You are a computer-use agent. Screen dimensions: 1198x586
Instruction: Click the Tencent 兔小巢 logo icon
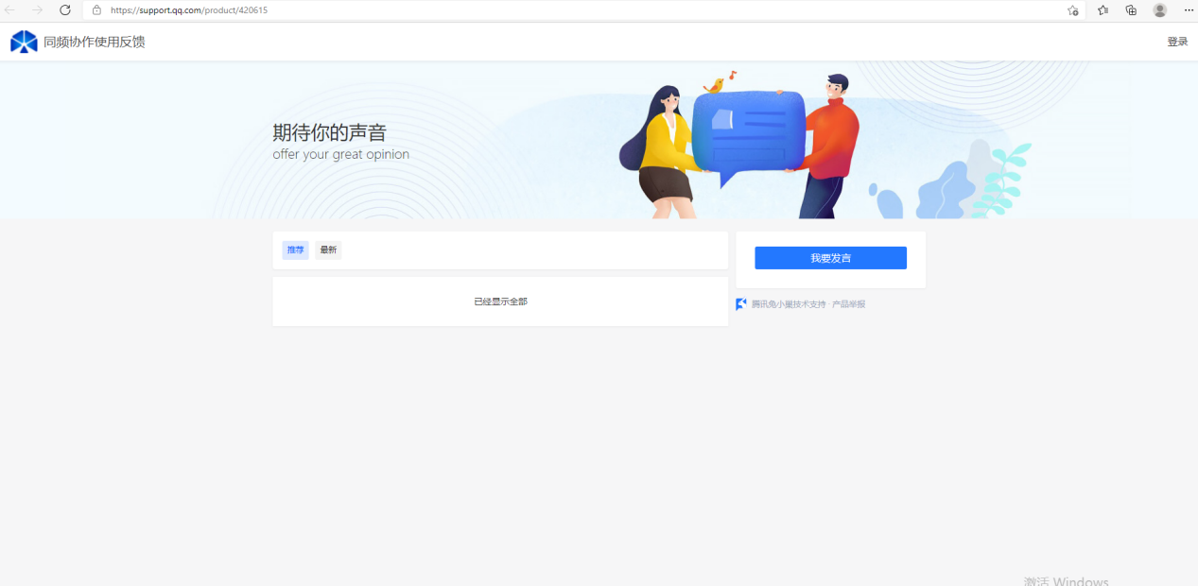point(741,304)
